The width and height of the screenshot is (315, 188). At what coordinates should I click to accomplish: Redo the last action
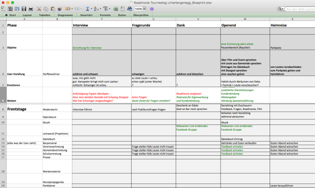click(x=77, y=8)
